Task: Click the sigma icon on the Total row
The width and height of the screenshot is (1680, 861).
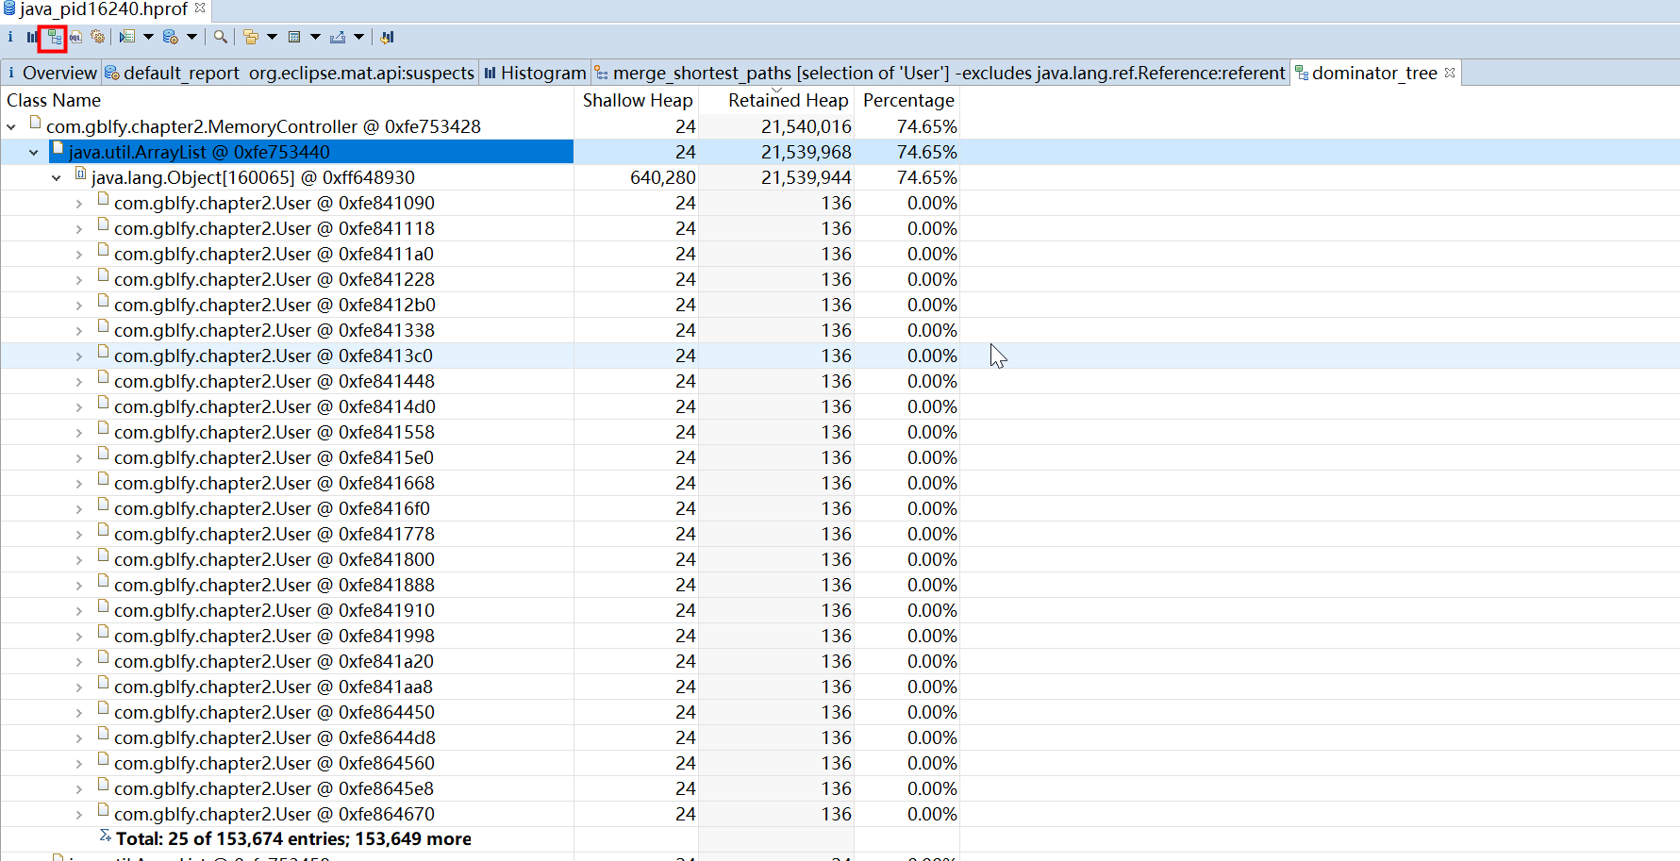Action: (105, 836)
